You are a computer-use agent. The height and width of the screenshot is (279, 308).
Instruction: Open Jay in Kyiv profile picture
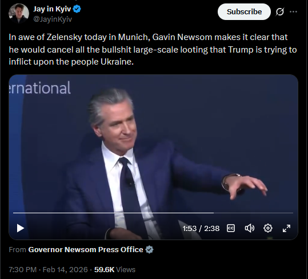coord(19,13)
